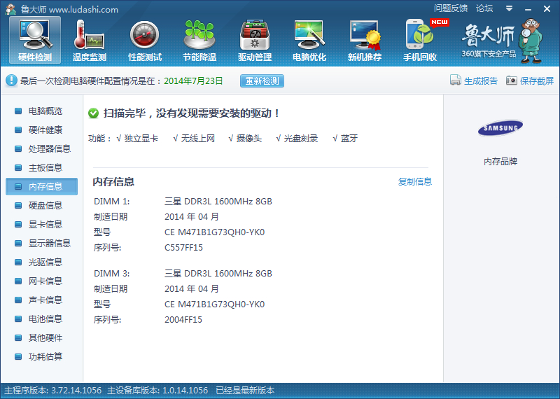Open 手机回收 phone recycling
This screenshot has height=399, width=560.
[420, 41]
